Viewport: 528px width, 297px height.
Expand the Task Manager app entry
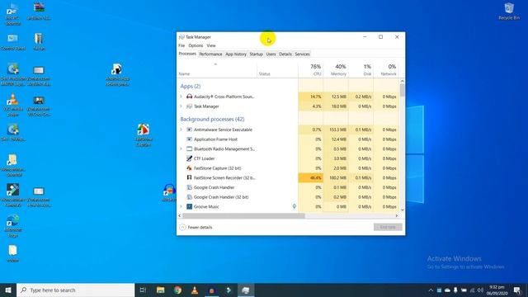point(181,106)
